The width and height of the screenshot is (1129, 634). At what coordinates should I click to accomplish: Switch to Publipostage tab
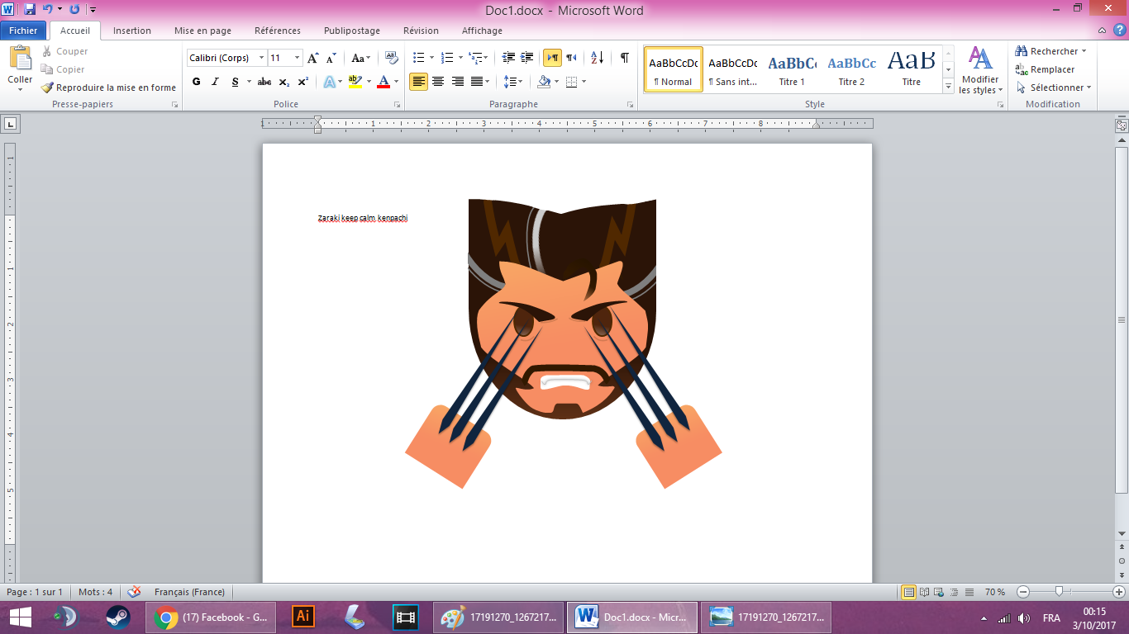pos(352,31)
